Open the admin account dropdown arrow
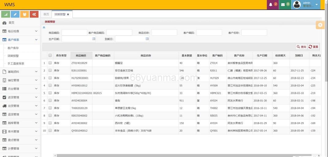The width and height of the screenshot is (328, 157). (x=316, y=5)
